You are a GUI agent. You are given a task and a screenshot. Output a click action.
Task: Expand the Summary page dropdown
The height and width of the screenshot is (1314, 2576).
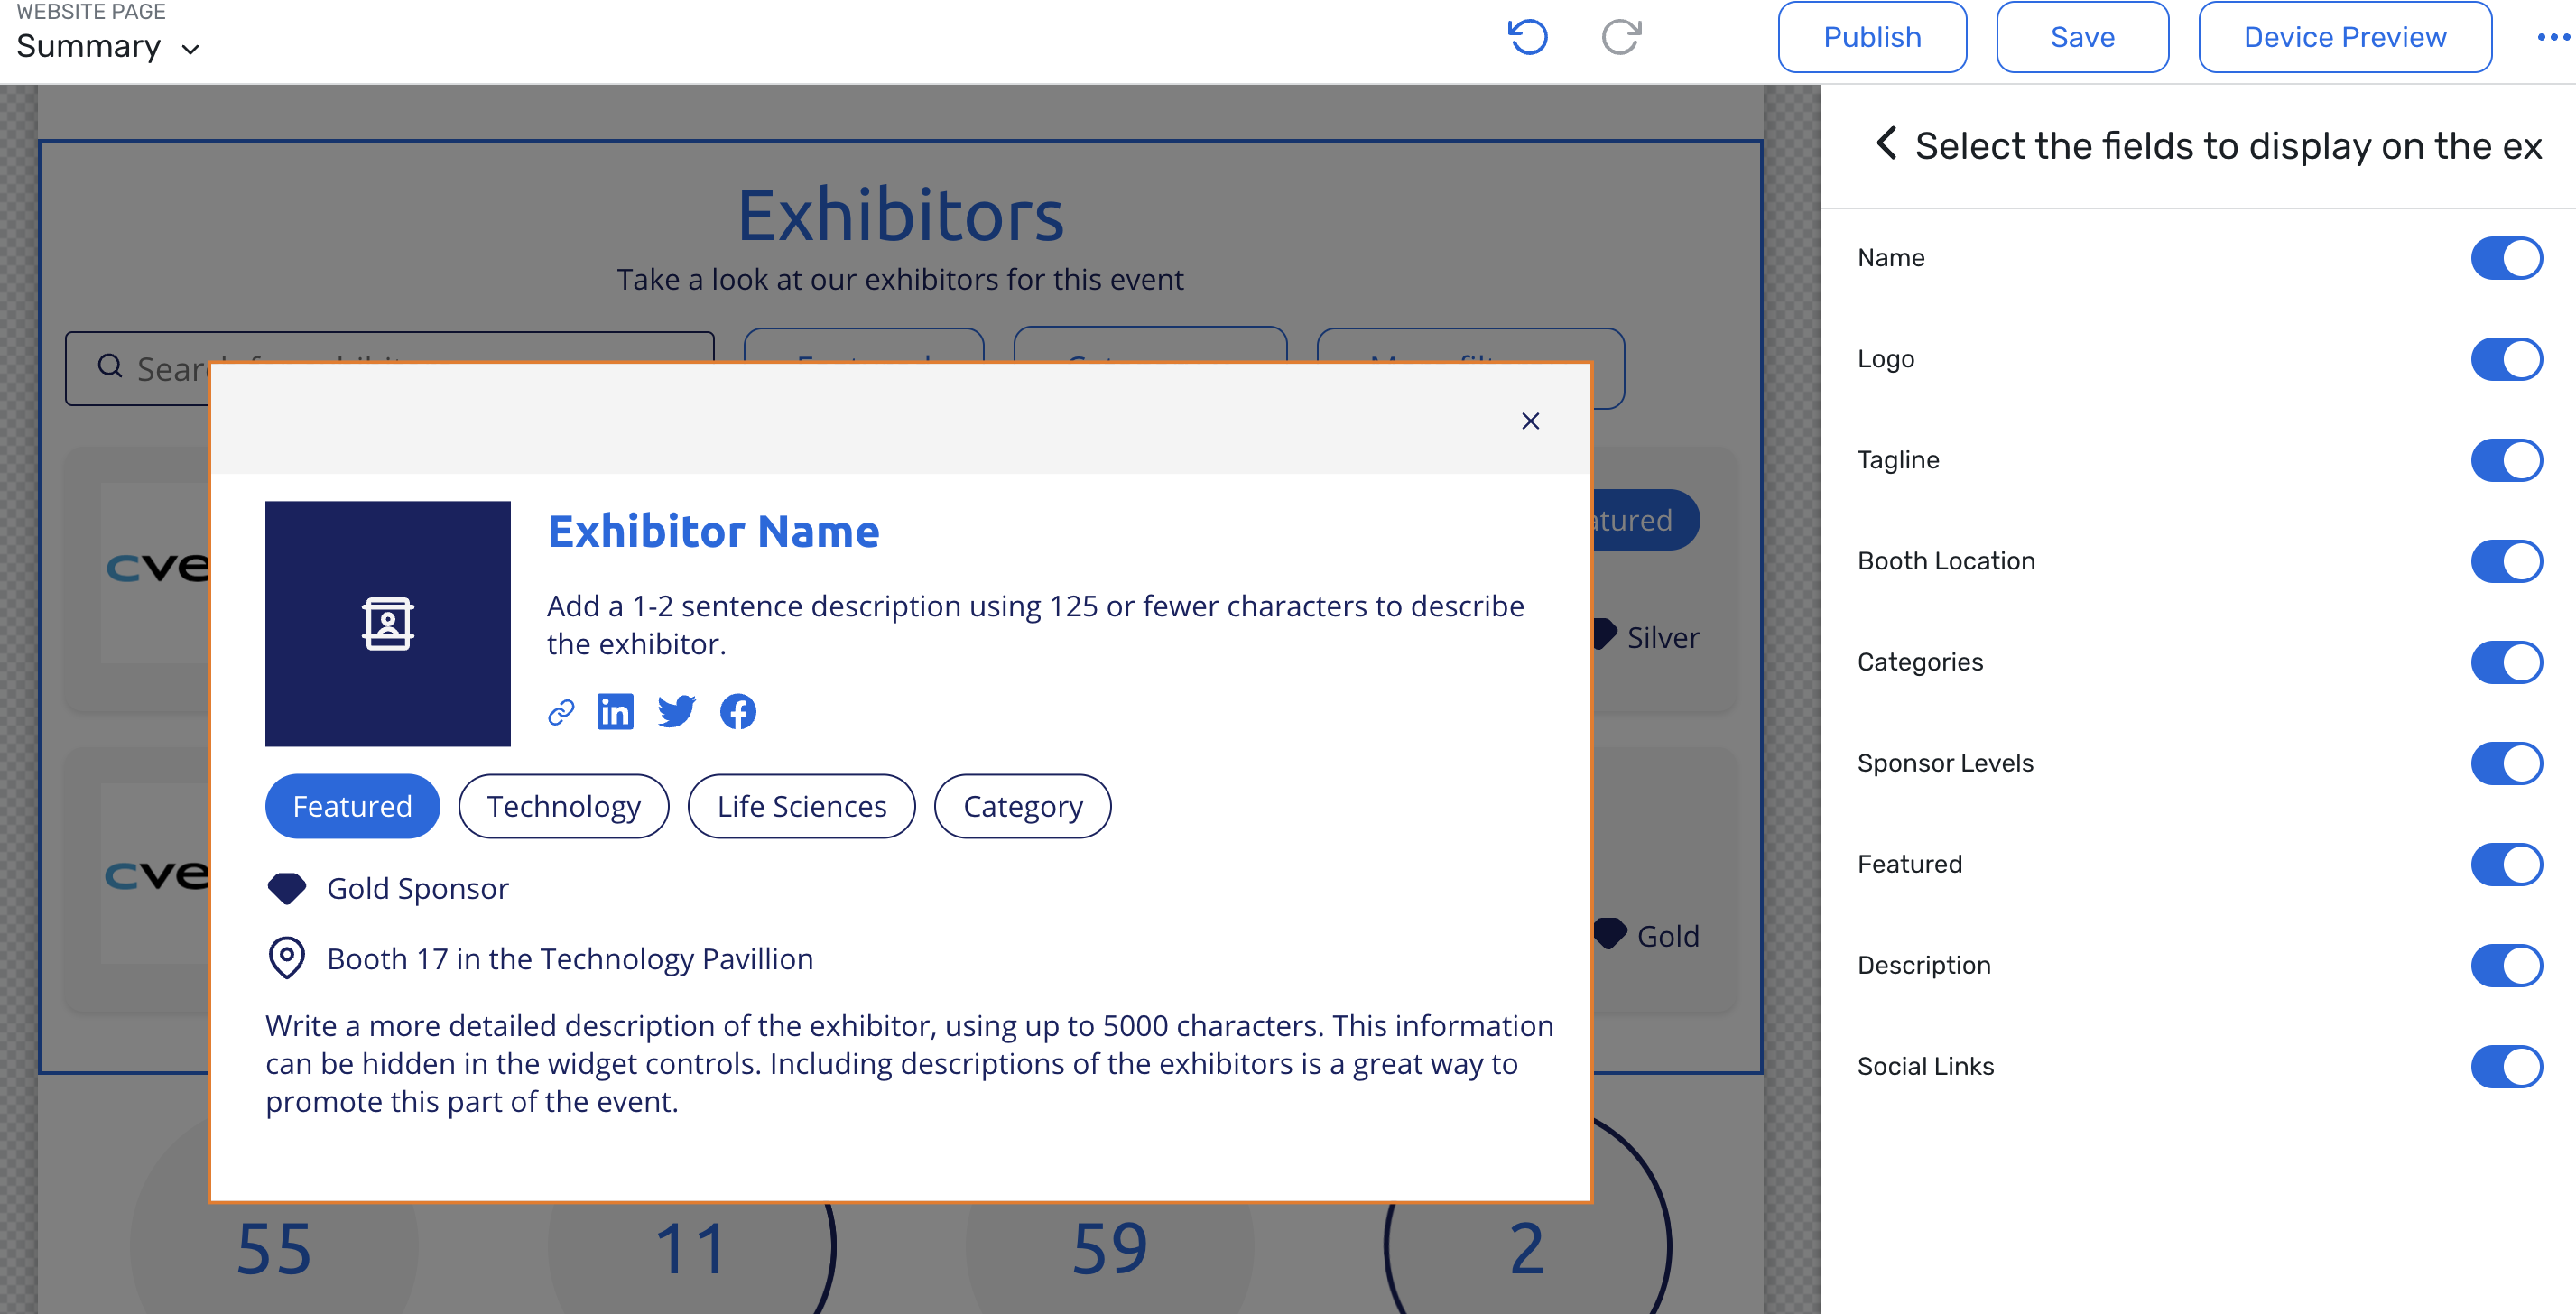point(108,47)
